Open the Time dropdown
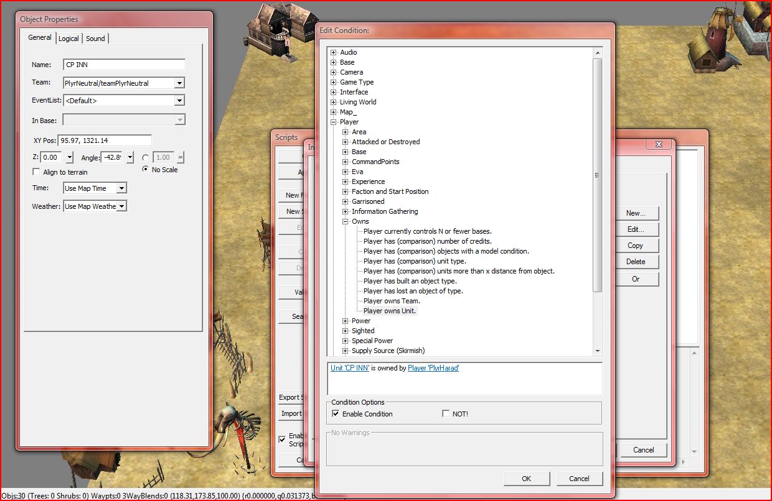Image resolution: width=772 pixels, height=501 pixels. tap(121, 188)
